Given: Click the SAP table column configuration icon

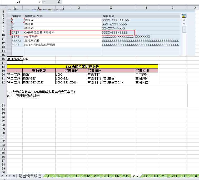Looking at the screenshot, I should coord(184,16).
